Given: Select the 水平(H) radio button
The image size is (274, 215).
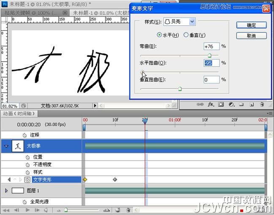Looking at the screenshot, I should [x=159, y=35].
